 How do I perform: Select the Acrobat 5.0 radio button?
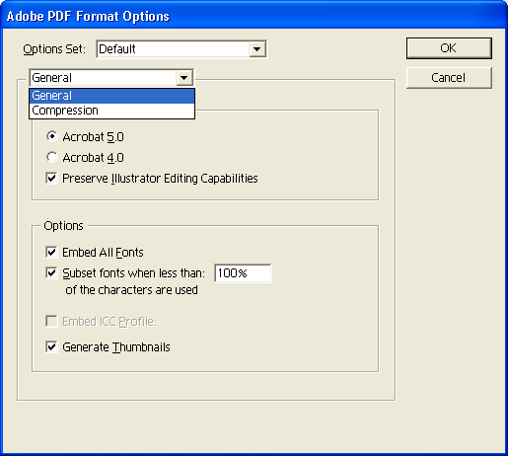click(52, 136)
